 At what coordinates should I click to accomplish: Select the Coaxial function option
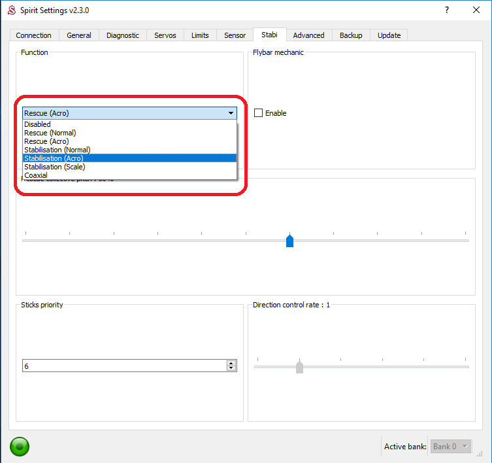(36, 175)
